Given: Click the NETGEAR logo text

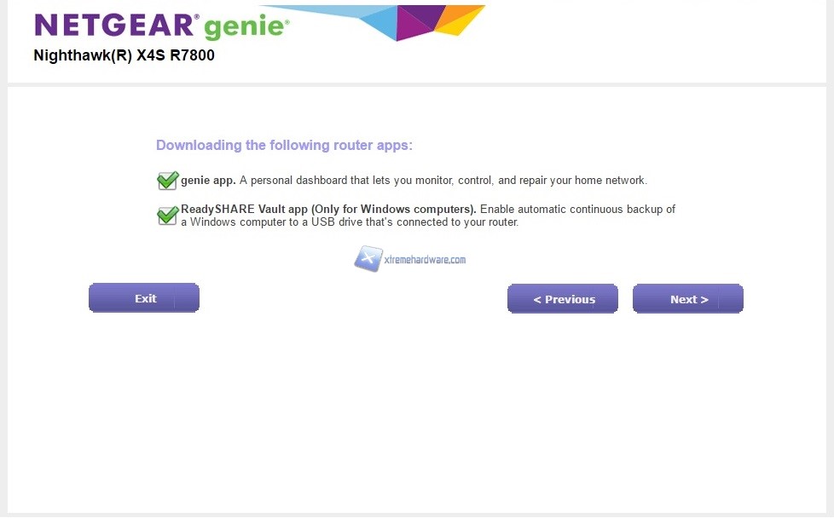Looking at the screenshot, I should (x=115, y=26).
